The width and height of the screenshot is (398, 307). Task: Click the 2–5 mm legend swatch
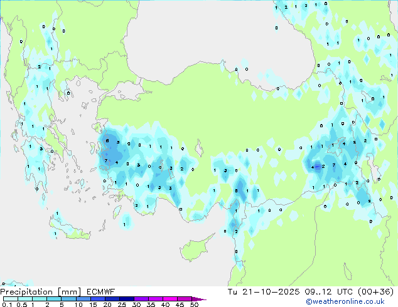[x=54, y=299]
